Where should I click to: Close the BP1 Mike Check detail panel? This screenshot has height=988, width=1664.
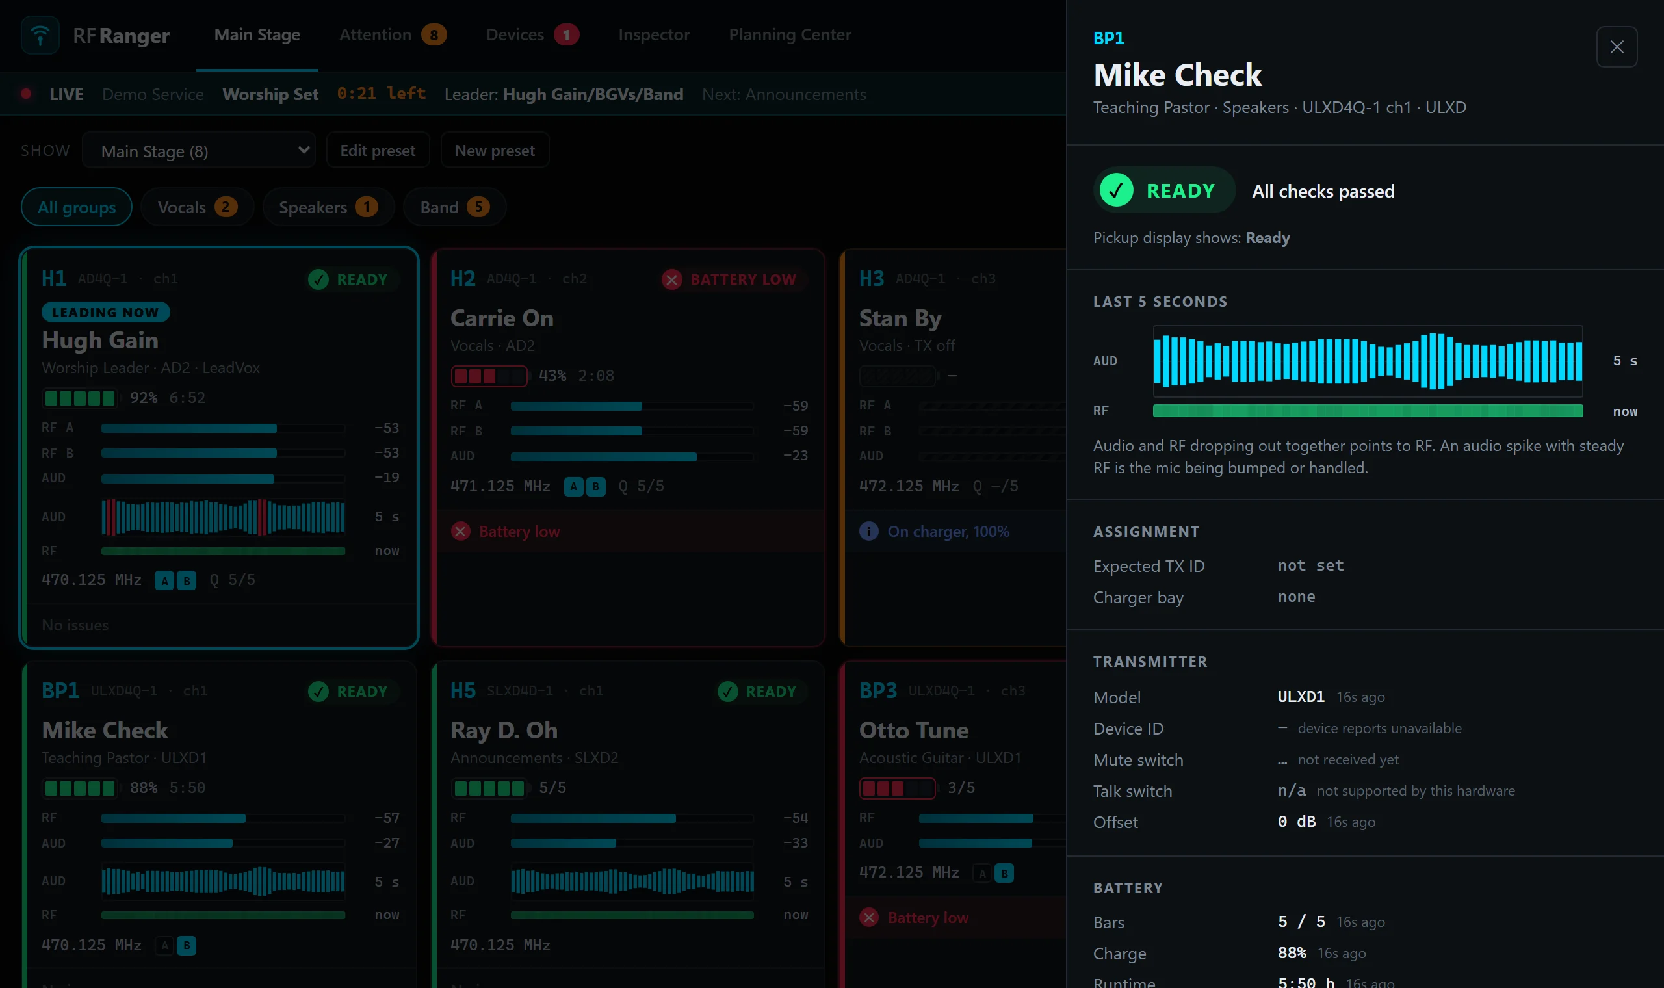click(1617, 47)
